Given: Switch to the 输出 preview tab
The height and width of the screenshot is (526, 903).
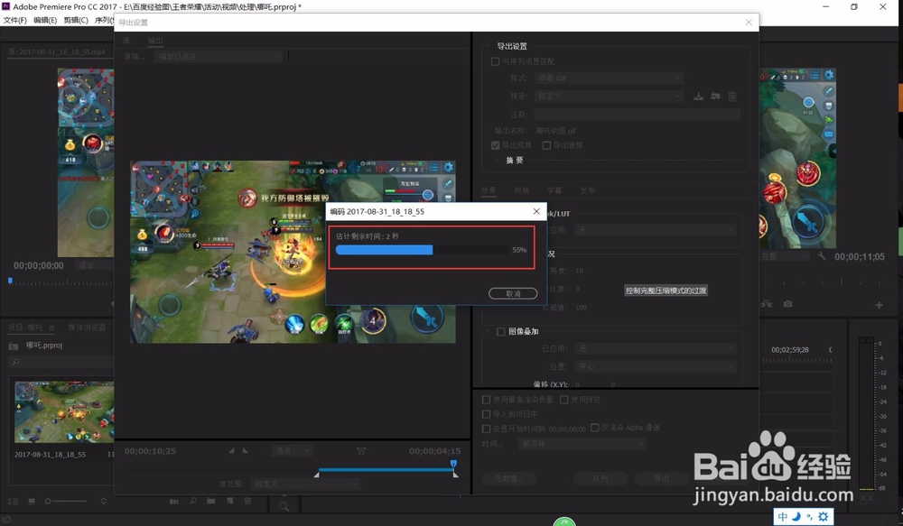Looking at the screenshot, I should tap(155, 41).
